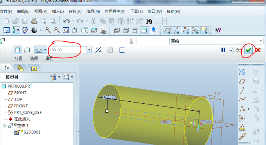Click the glasses preview icon
Image resolution: width=266 pixels, height=145 pixels.
[239, 50]
